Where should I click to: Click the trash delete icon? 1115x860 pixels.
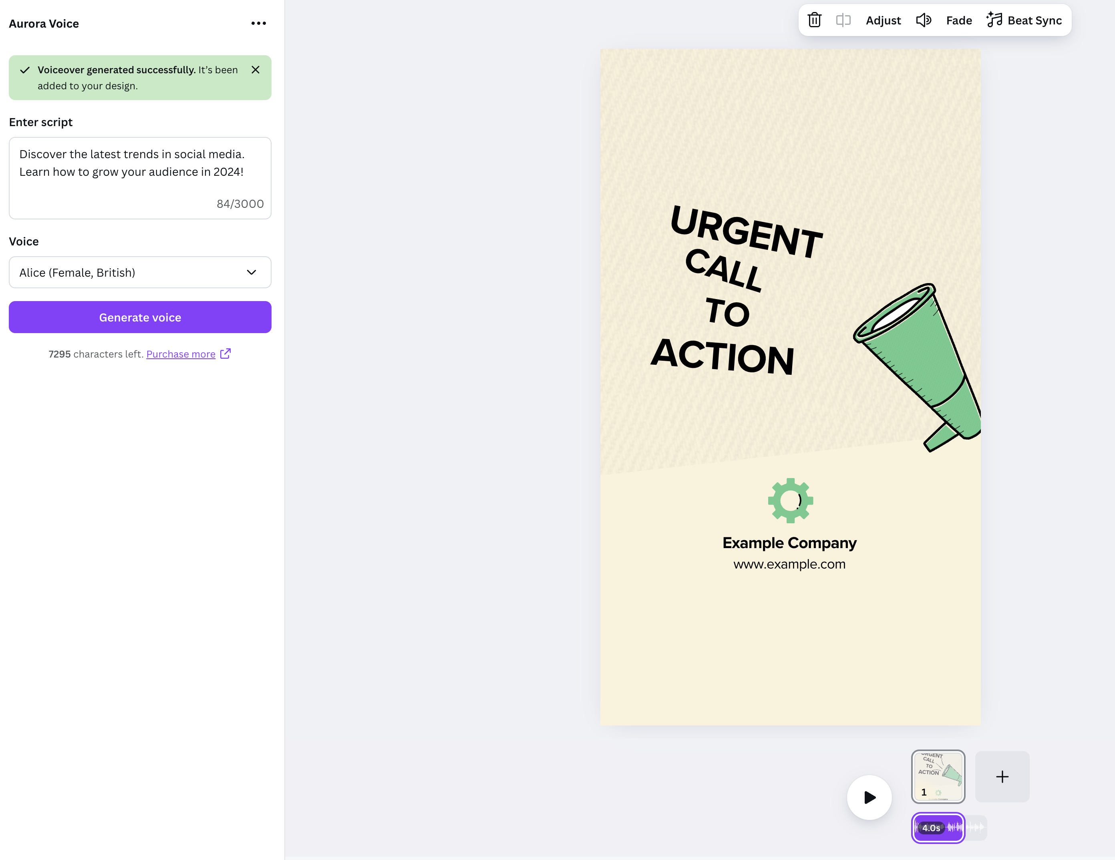[x=814, y=20]
